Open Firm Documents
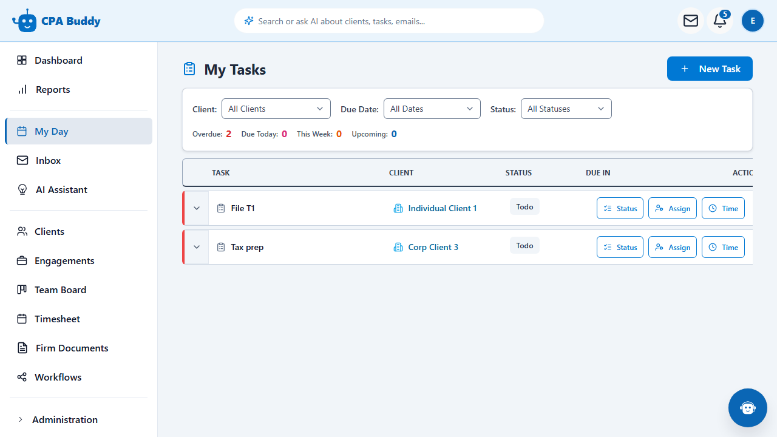Screen dimensions: 777x437 pos(79,348)
